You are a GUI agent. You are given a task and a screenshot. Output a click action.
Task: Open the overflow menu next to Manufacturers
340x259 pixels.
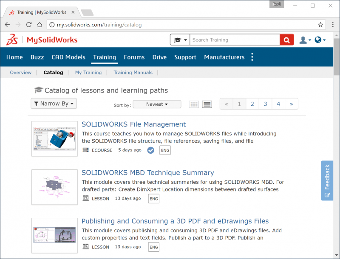point(252,56)
